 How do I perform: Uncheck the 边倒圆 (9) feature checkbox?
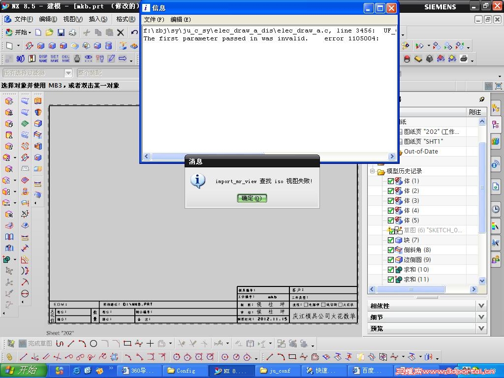pyautogui.click(x=391, y=260)
